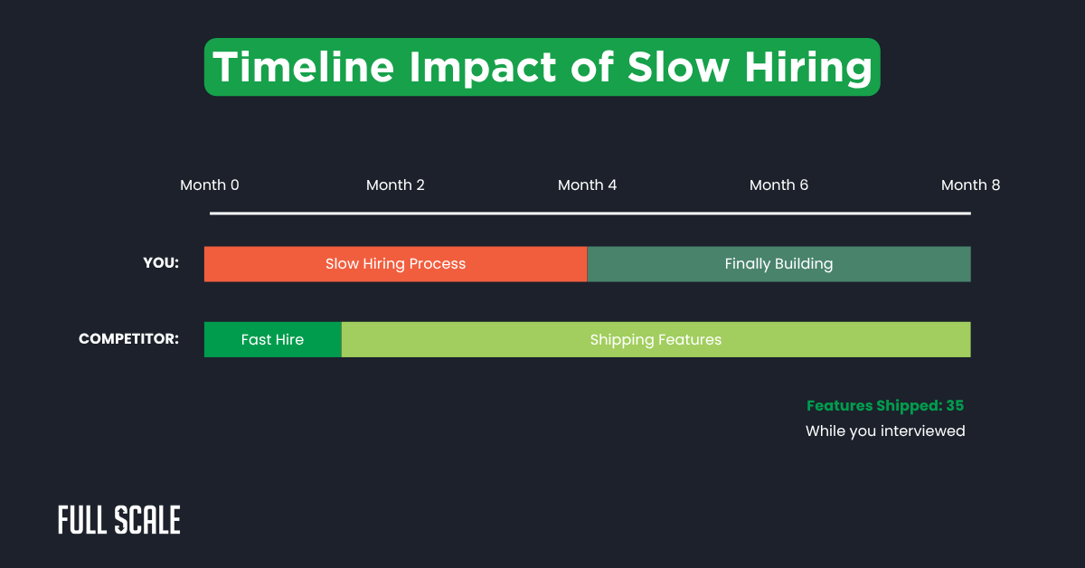Image resolution: width=1085 pixels, height=568 pixels.
Task: Click the green Fast Hire bar
Action: click(x=272, y=339)
